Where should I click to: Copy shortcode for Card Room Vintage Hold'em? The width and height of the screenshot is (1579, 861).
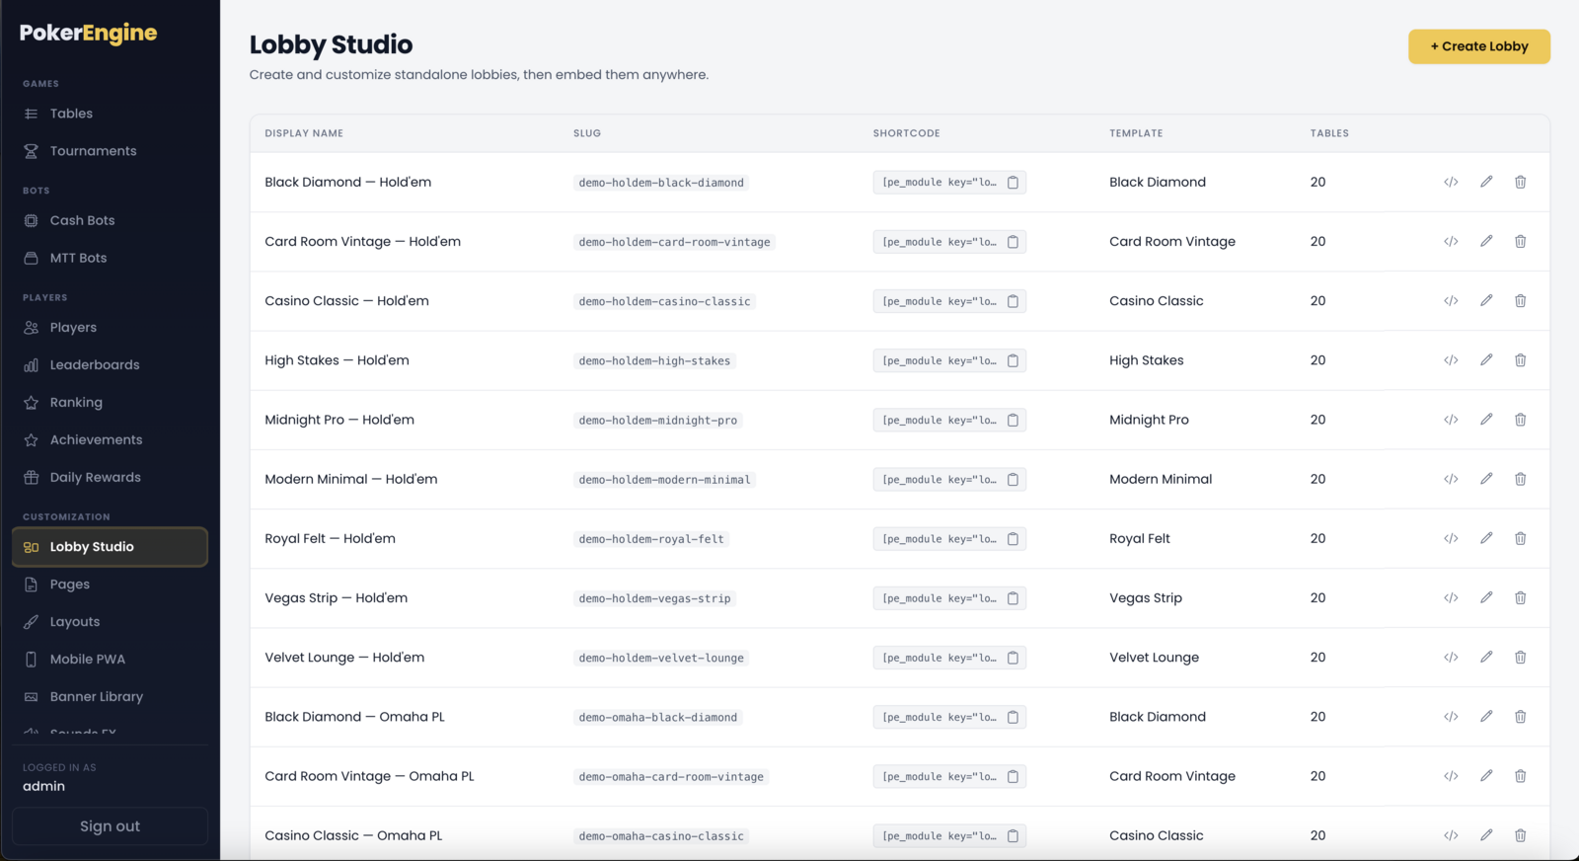pos(1013,242)
